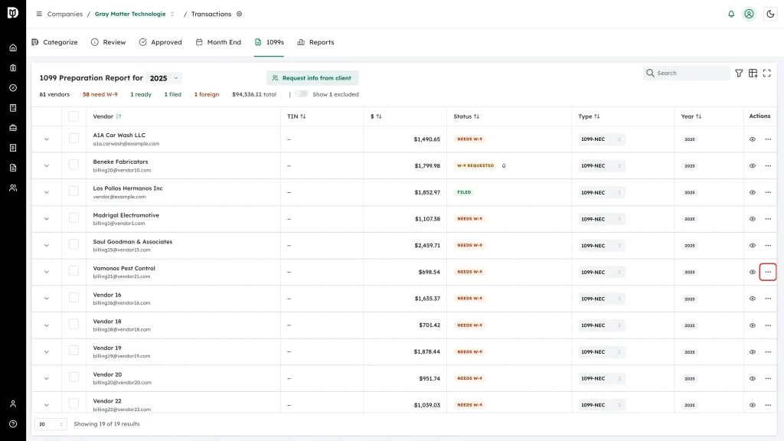The height and width of the screenshot is (441, 784).
Task: Switch to the Month End tab
Action: (x=218, y=42)
